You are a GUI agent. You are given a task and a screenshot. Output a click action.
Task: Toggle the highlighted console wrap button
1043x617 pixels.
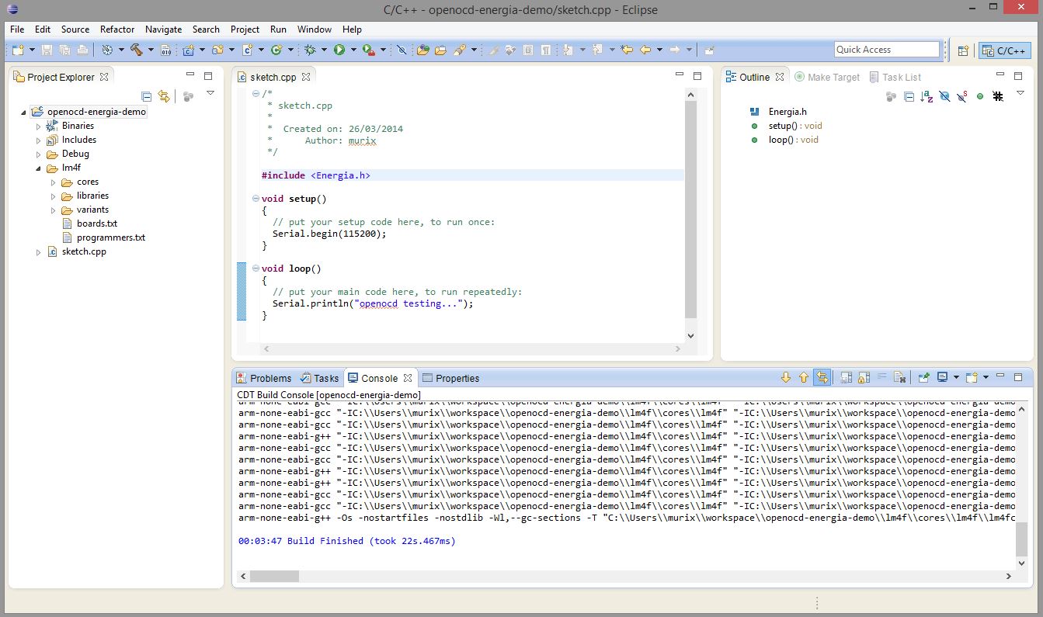[822, 378]
